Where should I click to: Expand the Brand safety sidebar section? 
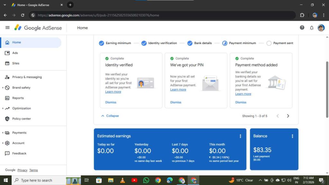(3, 88)
